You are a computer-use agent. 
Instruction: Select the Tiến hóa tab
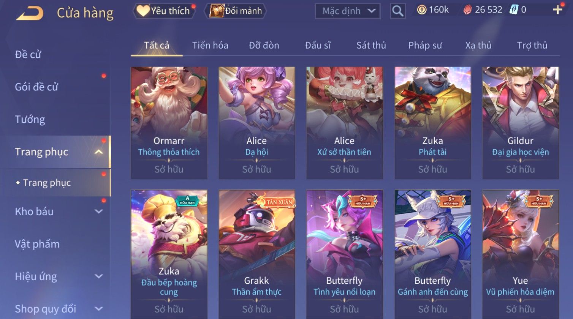click(210, 46)
